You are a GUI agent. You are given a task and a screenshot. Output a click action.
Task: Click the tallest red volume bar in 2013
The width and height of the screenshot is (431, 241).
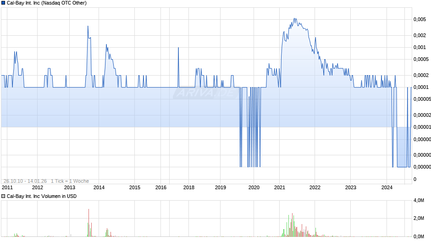pyautogui.click(x=89, y=223)
